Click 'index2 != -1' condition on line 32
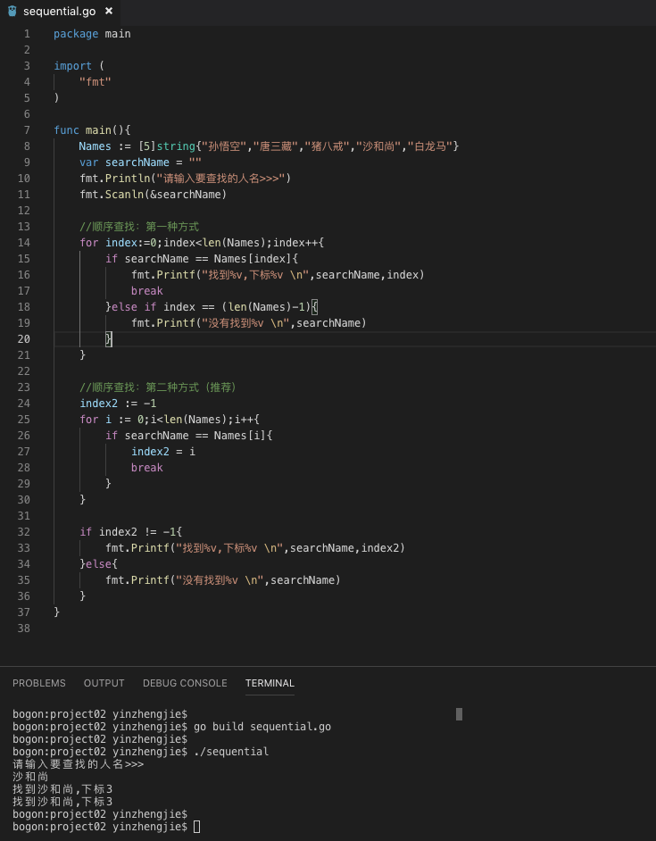656x841 pixels. [137, 532]
